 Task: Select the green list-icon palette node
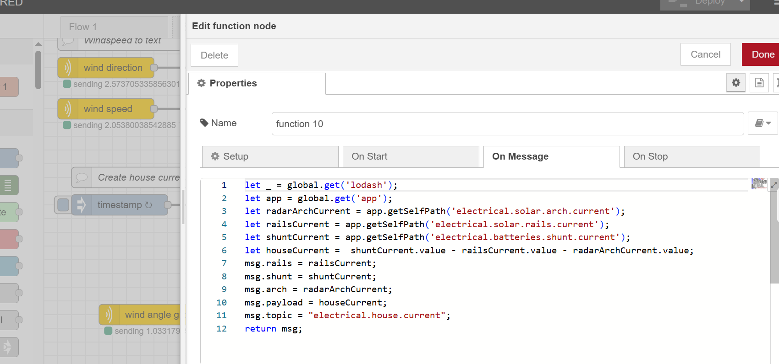coord(8,185)
